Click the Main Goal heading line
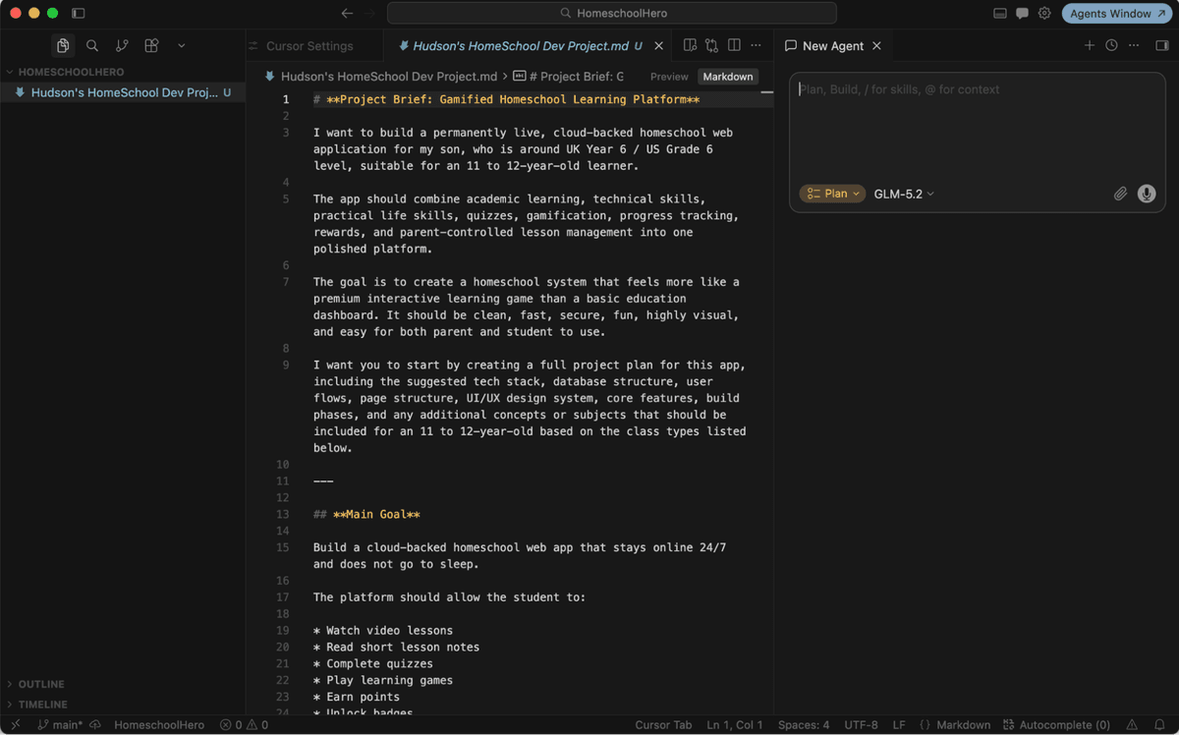The width and height of the screenshot is (1179, 735). click(x=366, y=515)
